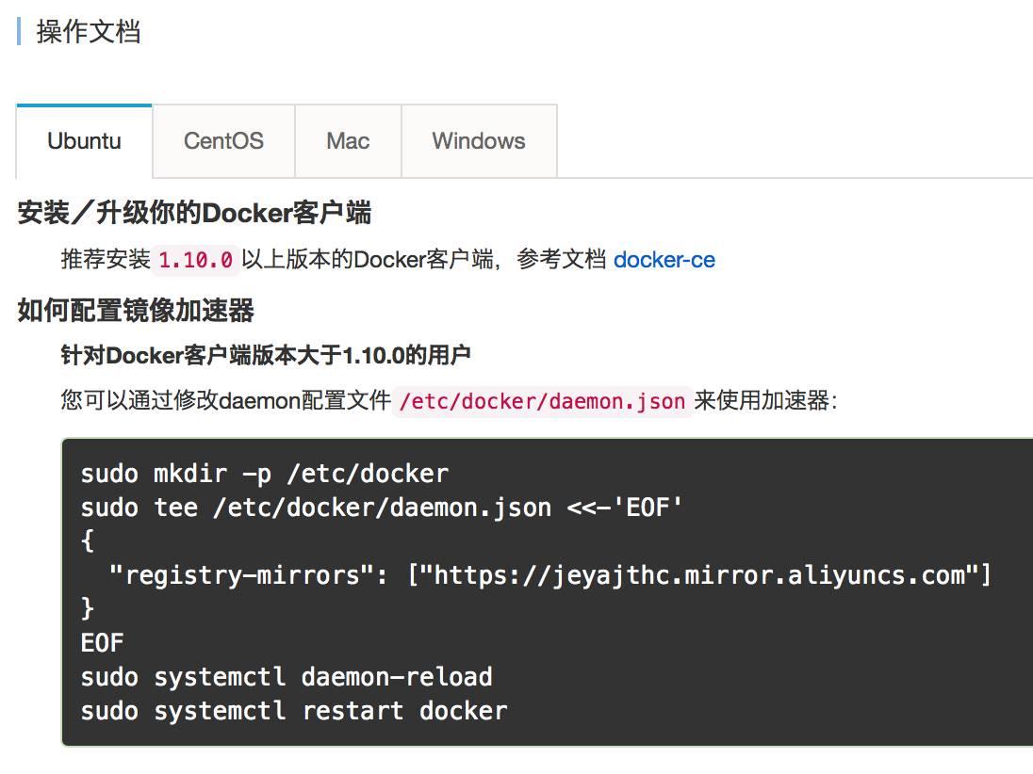The width and height of the screenshot is (1033, 774).
Task: Click the sudo mkdir -p /etc/docker line
Action: click(x=264, y=473)
